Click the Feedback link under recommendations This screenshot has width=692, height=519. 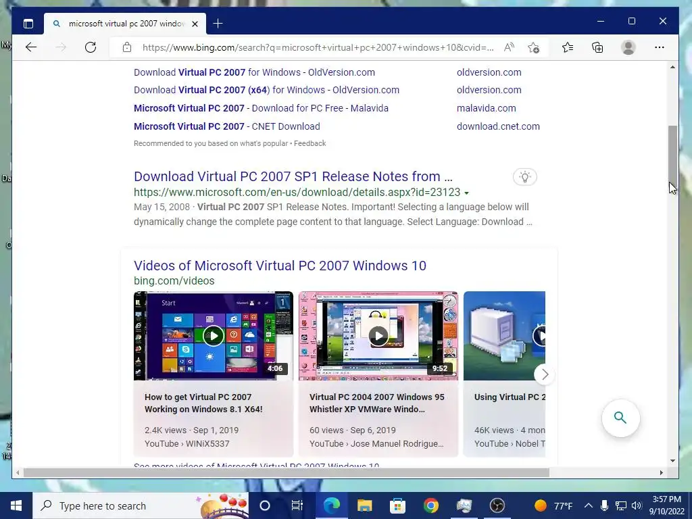click(x=310, y=143)
